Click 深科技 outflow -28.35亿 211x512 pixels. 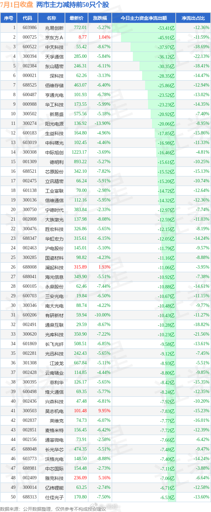click(x=166, y=76)
